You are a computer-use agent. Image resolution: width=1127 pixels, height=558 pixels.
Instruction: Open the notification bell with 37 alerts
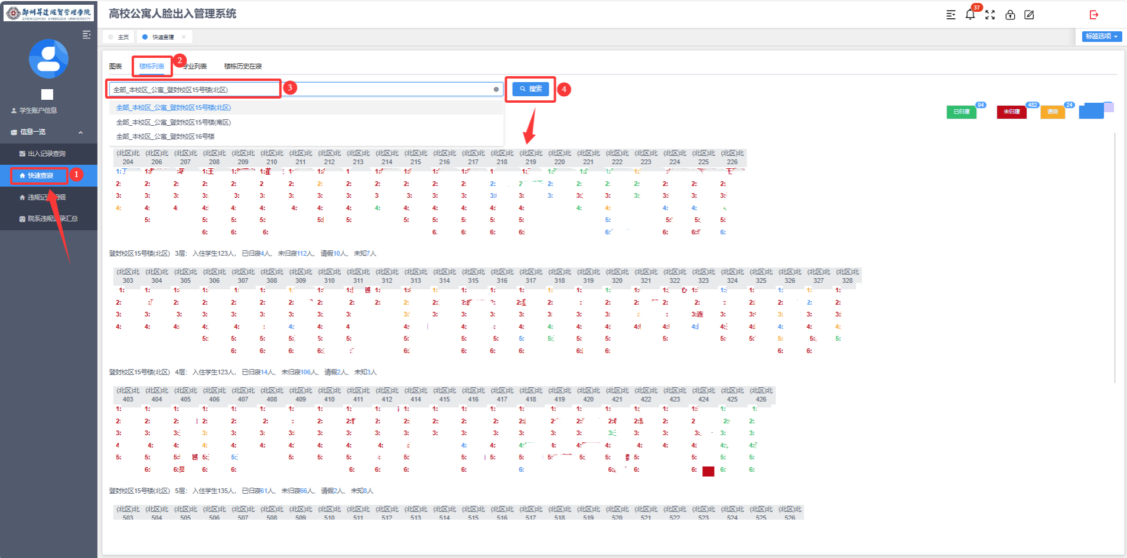point(970,15)
